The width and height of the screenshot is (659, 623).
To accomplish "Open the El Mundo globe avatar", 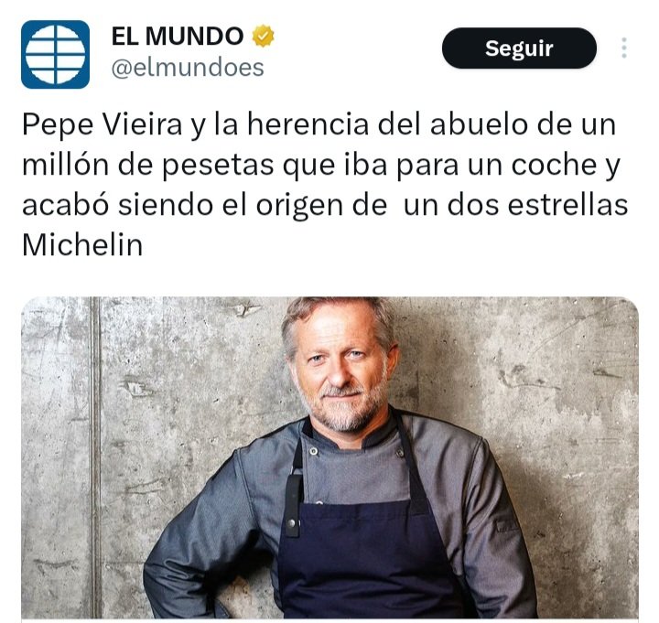I will (55, 54).
